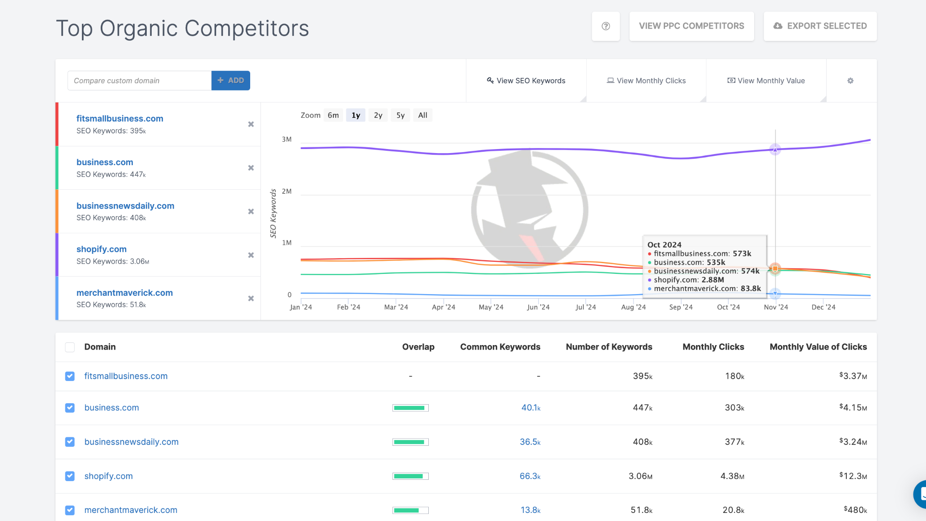Sort by Common Keywords column header
926x521 pixels.
pyautogui.click(x=500, y=347)
